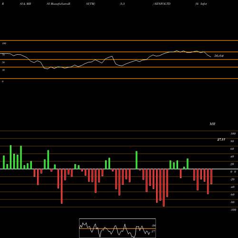Click the 60 label on MR axis

pyautogui.click(x=232, y=149)
